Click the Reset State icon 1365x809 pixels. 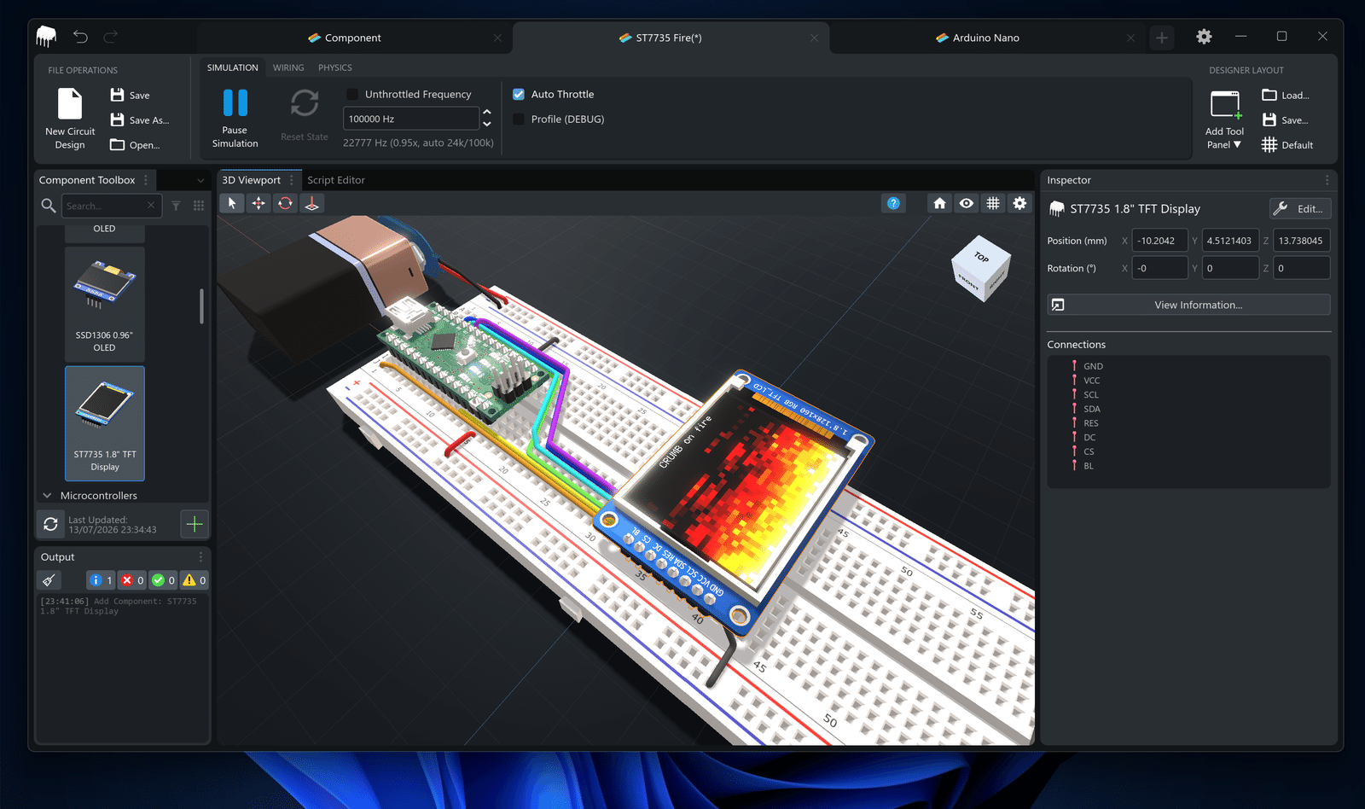click(x=305, y=103)
